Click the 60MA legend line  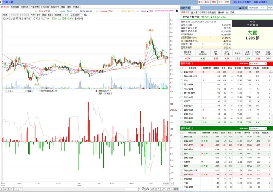[104, 11]
